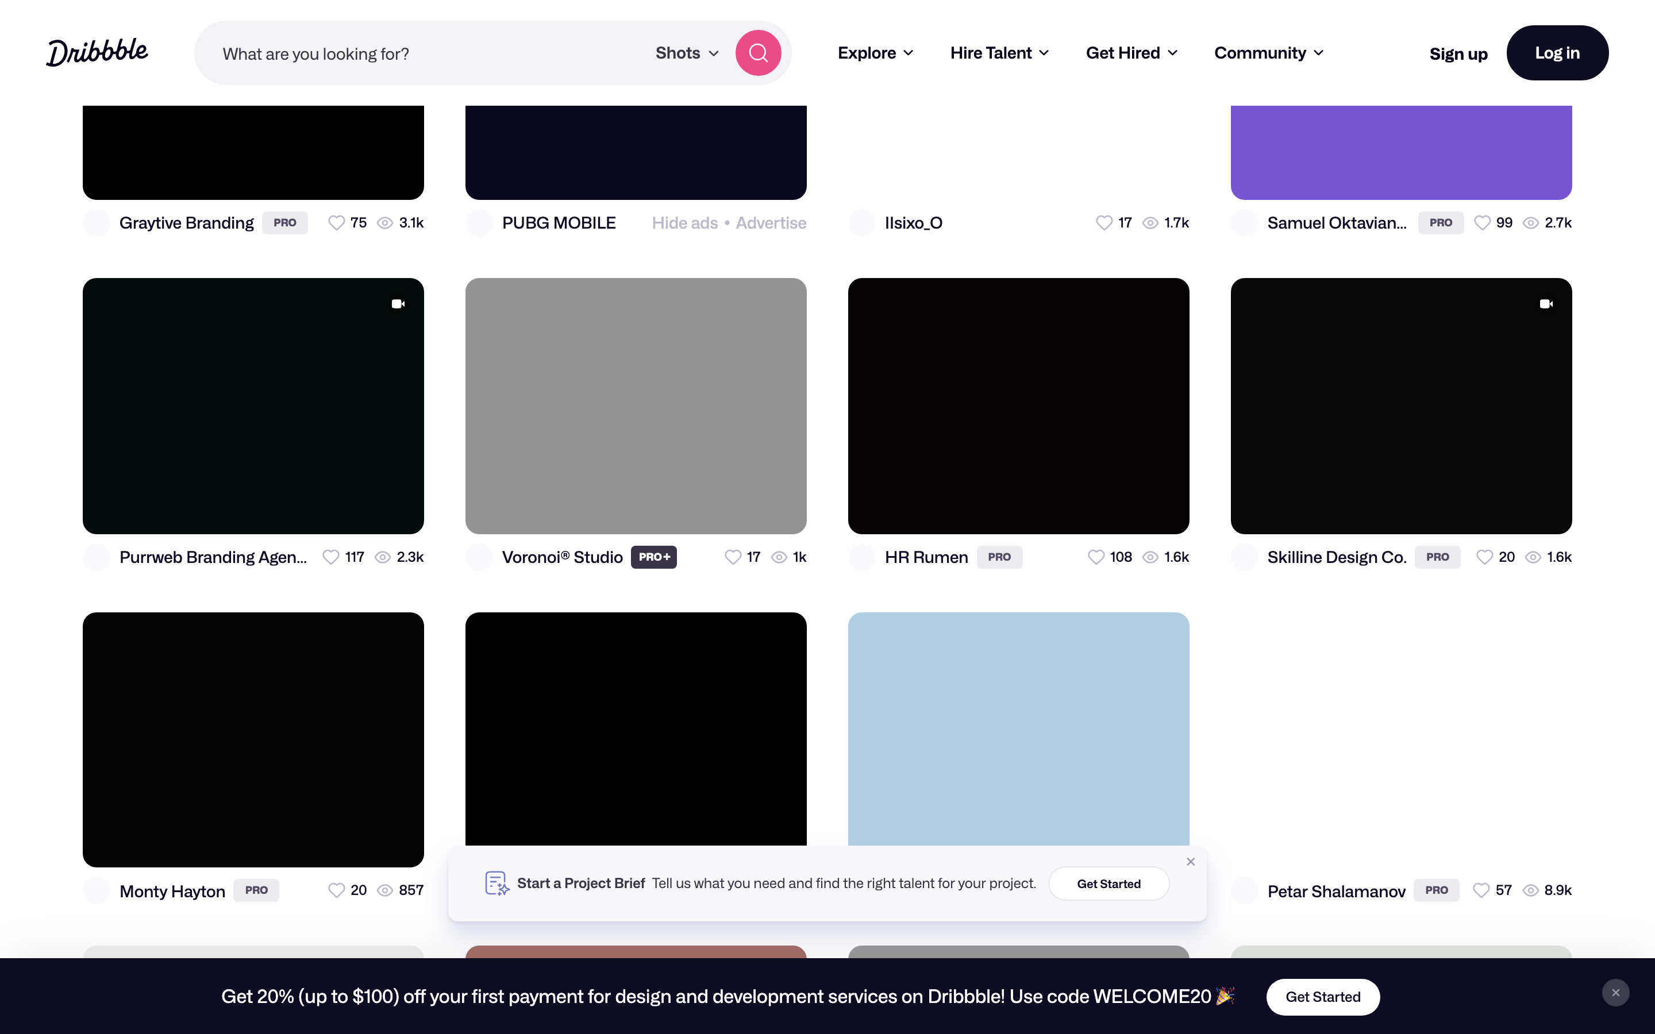Click Purrweb shot video camera icon
The image size is (1655, 1034).
tap(398, 304)
